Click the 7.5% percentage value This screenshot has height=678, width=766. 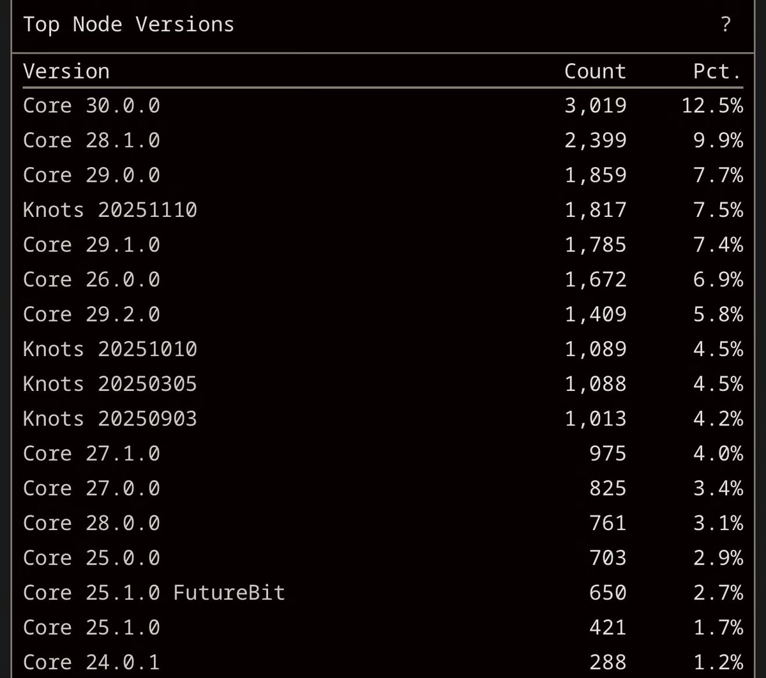718,210
